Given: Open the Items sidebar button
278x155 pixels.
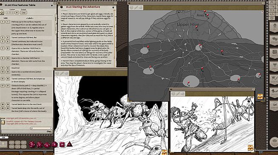Looking at the screenshot, I should click(274, 80).
